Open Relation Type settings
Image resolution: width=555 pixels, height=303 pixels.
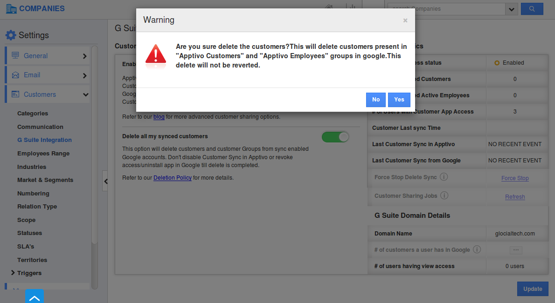tap(37, 206)
